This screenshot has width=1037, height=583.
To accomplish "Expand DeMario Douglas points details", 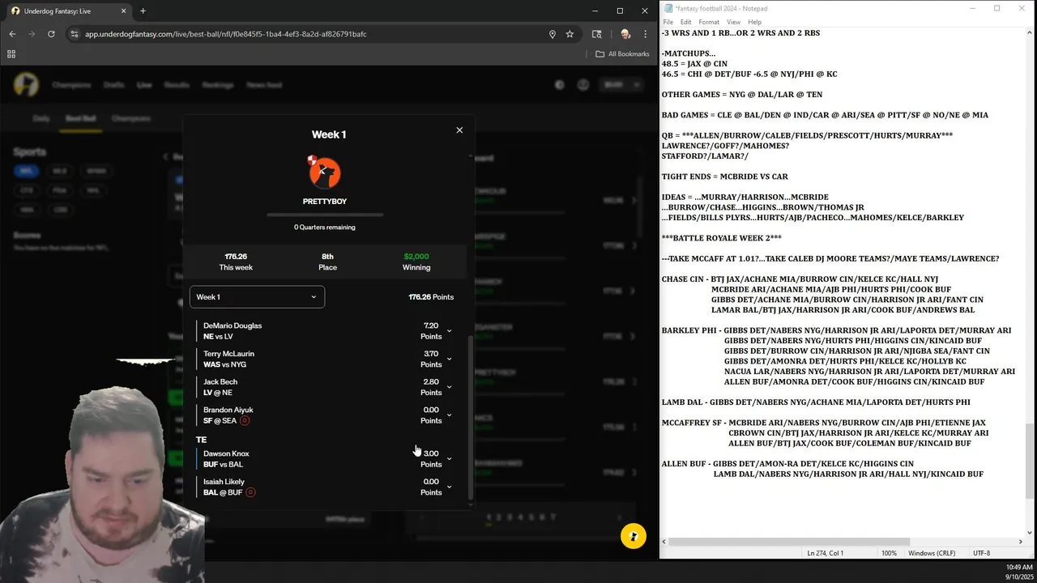I will [x=449, y=331].
